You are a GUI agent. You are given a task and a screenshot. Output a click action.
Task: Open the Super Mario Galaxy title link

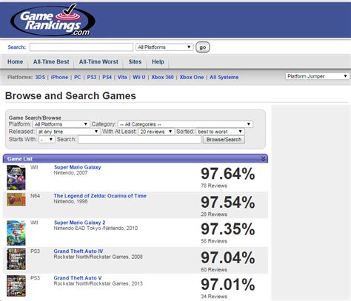[x=78, y=167]
